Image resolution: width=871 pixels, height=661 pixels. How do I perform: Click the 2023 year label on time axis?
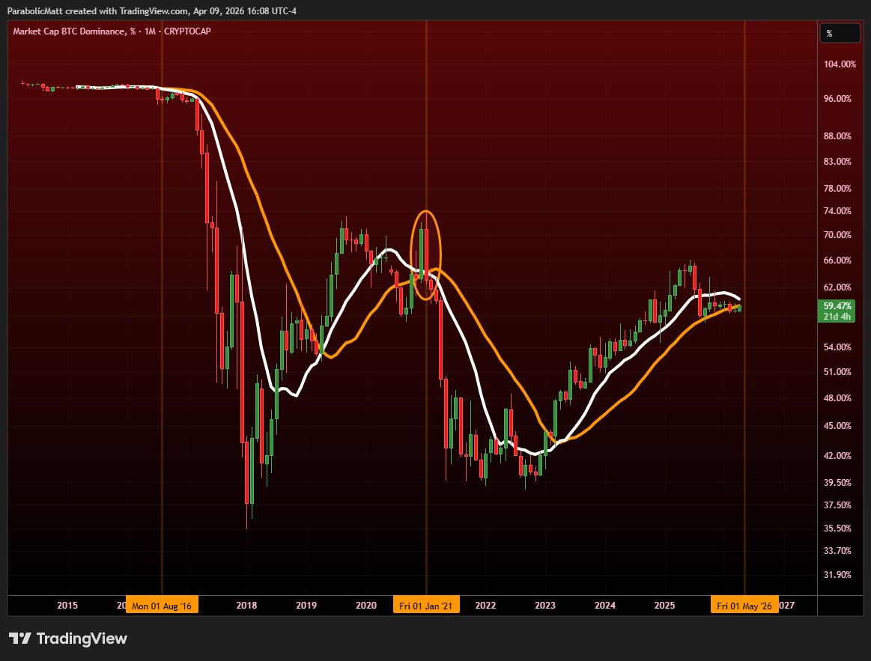[545, 606]
